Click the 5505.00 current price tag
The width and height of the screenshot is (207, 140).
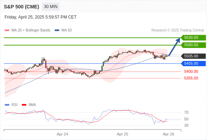click(193, 56)
